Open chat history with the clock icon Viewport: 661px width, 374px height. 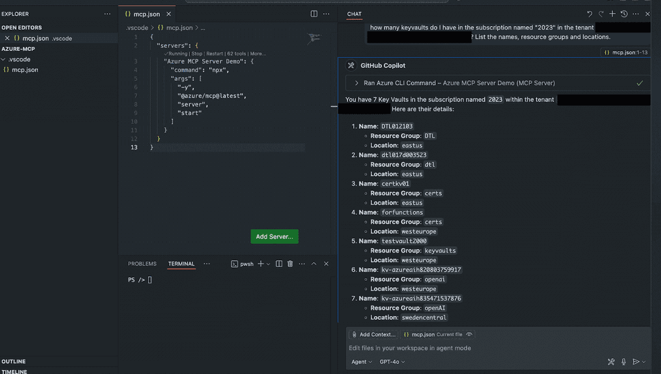pos(624,14)
